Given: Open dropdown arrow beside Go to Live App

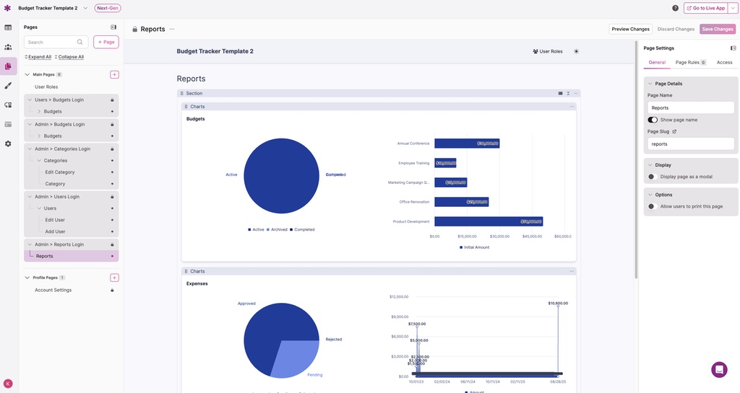Looking at the screenshot, I should pyautogui.click(x=732, y=8).
